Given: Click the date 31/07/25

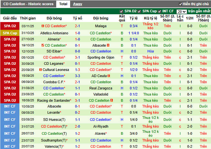Looking at the screenshot, I should click(x=28, y=126).
